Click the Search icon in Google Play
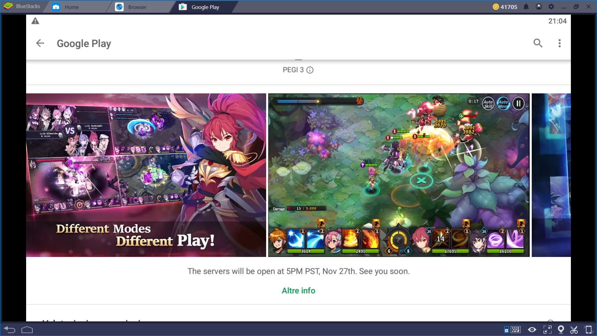This screenshot has width=597, height=336. 538,43
